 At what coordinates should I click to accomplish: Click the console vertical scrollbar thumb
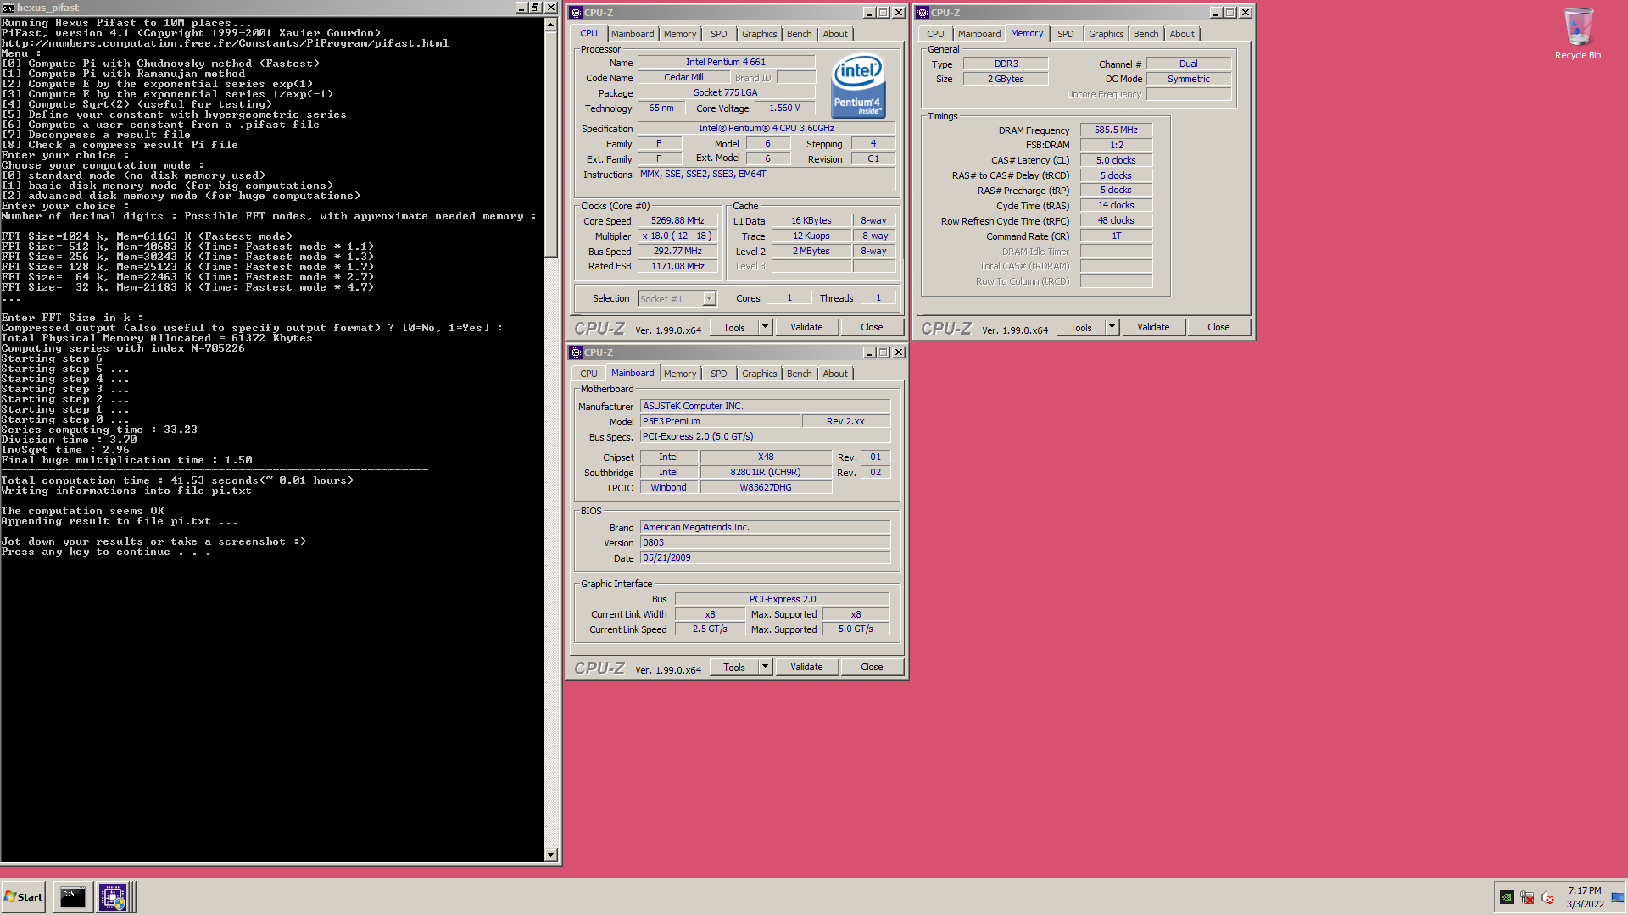coord(551,144)
